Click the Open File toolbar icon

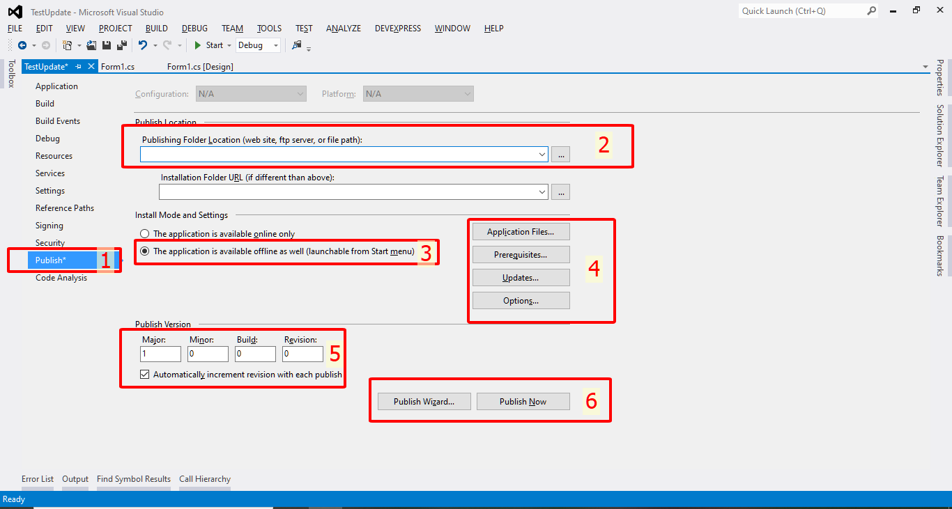click(x=91, y=45)
